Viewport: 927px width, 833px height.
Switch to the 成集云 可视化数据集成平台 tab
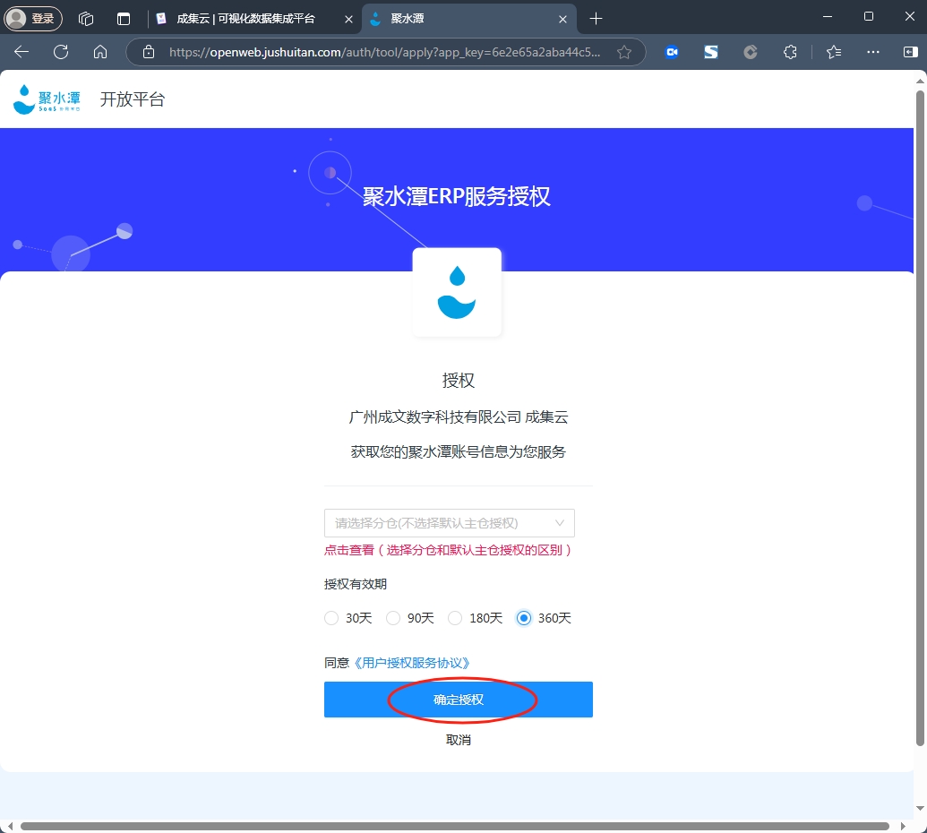[245, 19]
